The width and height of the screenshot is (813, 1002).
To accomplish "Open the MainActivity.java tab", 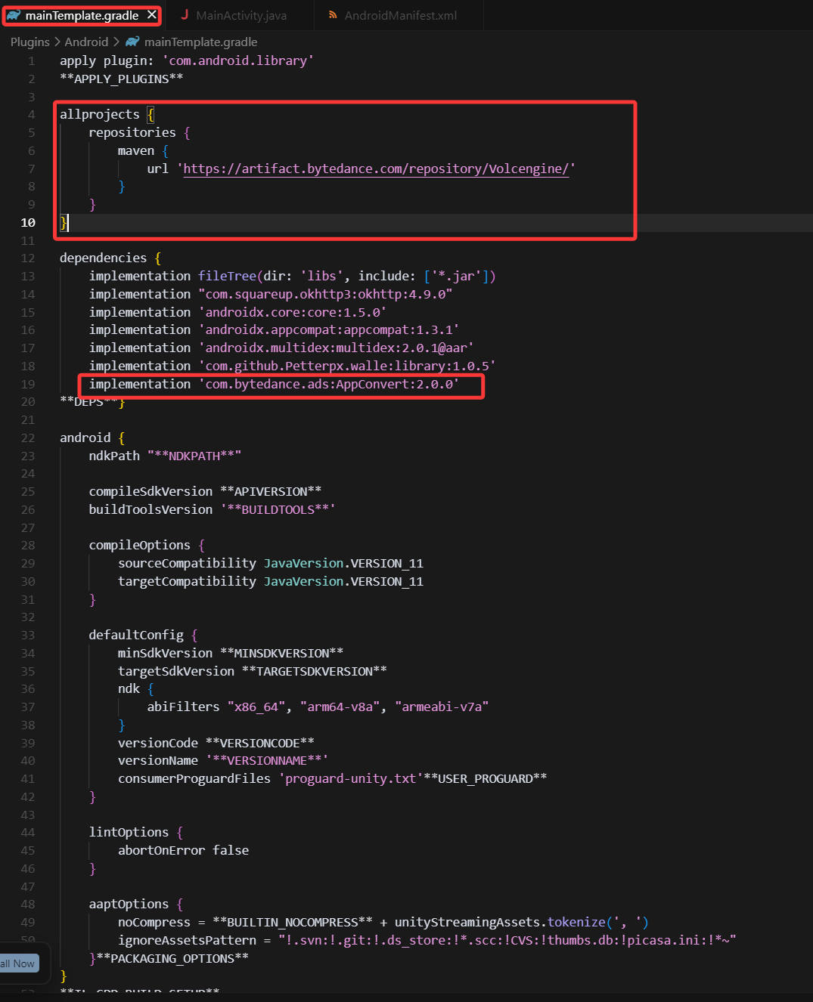I will [x=240, y=15].
